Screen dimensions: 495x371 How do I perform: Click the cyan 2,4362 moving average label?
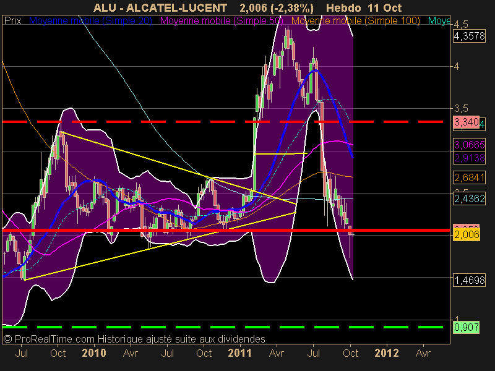(x=469, y=198)
